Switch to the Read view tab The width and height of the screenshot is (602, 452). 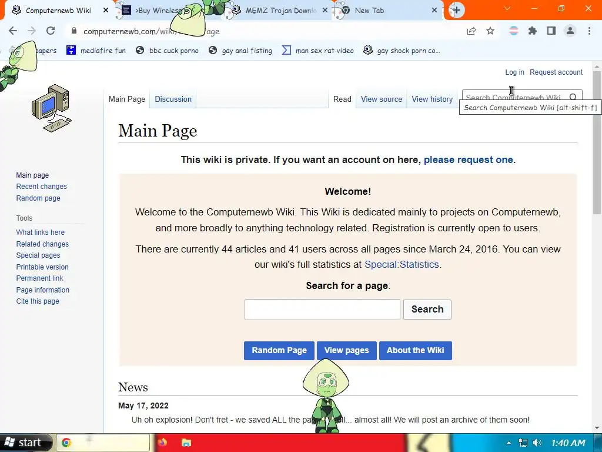coord(342,99)
